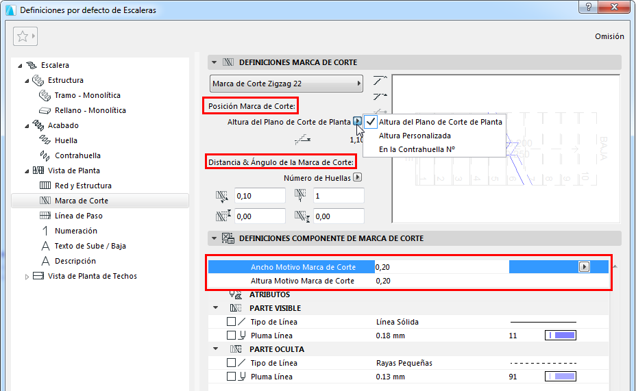The width and height of the screenshot is (636, 391).
Task: Collapse the Estructura tree node
Action: (27, 81)
